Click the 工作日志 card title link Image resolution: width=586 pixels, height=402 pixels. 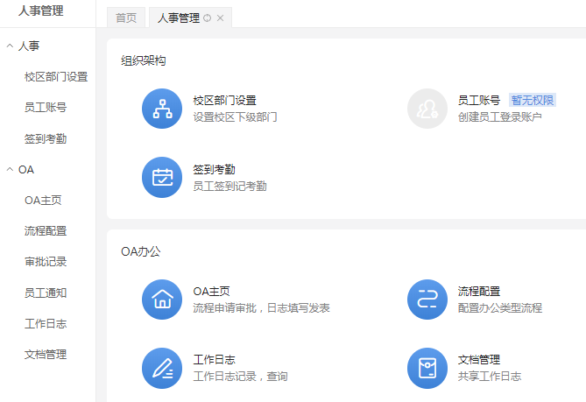[x=214, y=360]
